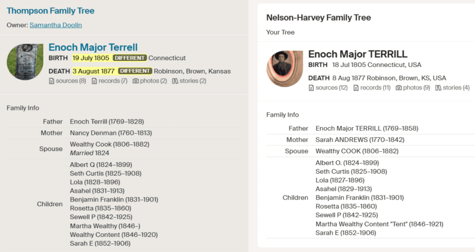Select child Benjamin Franklin in Thompson tree
Screen dimensions: 475x252
(114, 199)
